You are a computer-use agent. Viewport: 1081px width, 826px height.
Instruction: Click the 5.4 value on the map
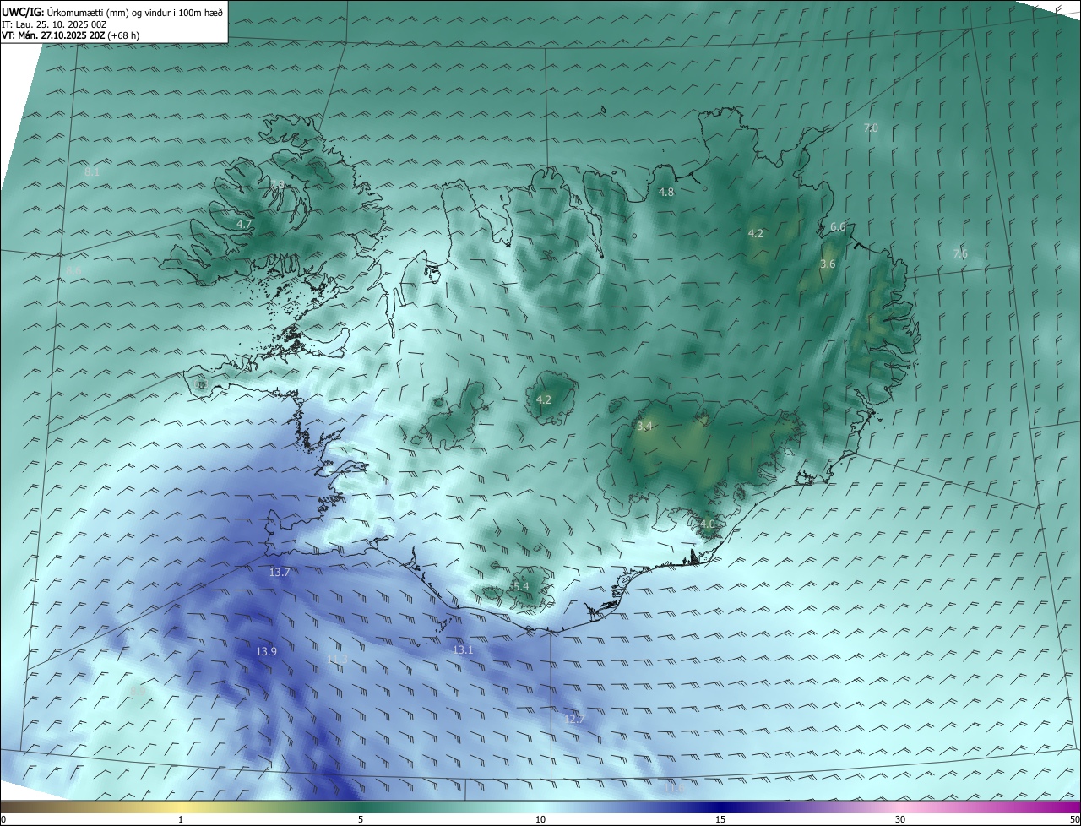click(x=520, y=586)
